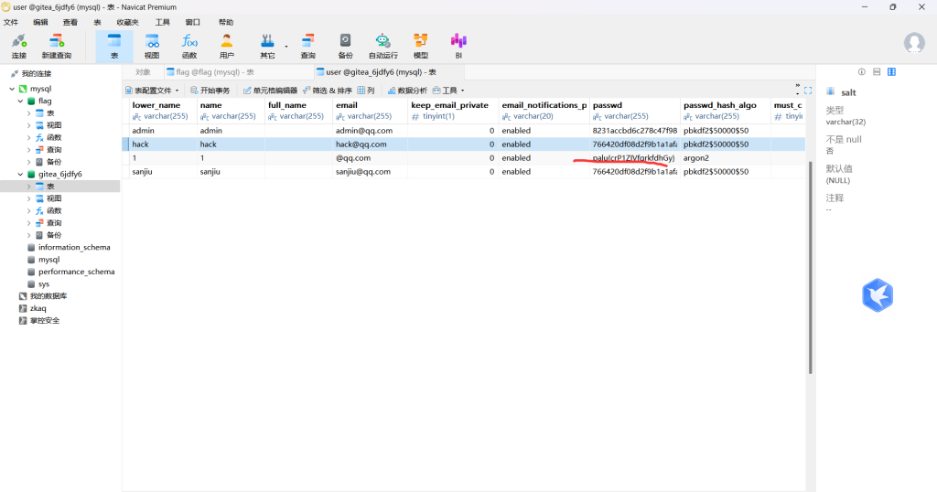Screen dimensions: 937x492
Task: Collapse the gitea_6jdfy6 database node
Action: 19,174
